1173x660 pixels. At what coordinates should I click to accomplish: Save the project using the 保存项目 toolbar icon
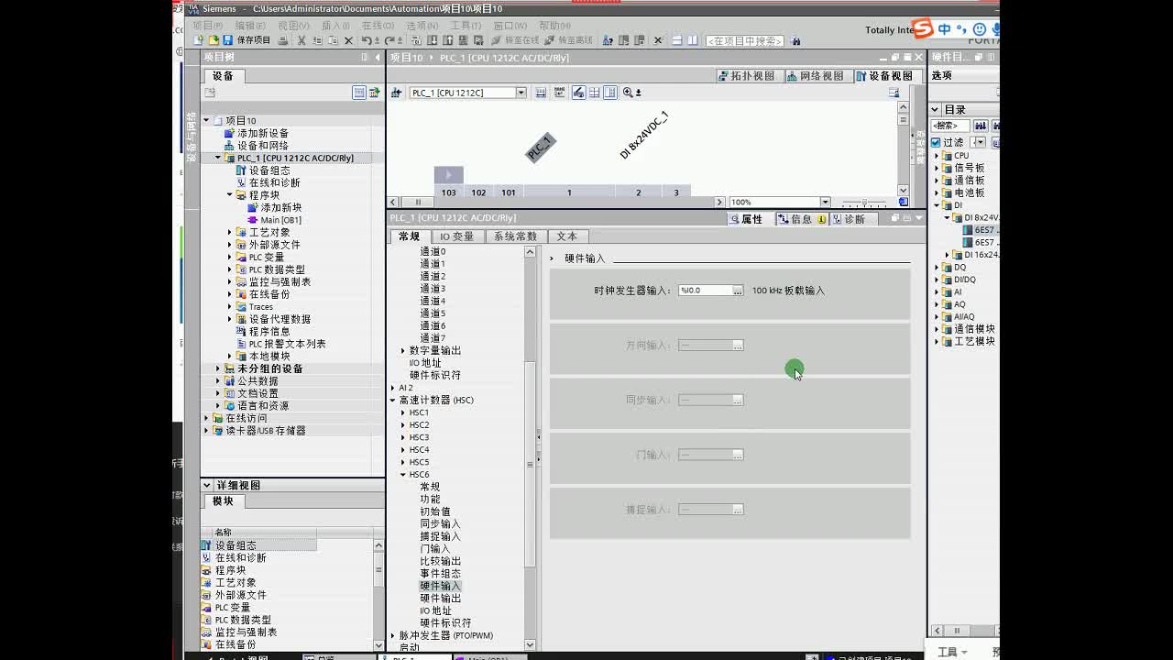[x=229, y=39]
